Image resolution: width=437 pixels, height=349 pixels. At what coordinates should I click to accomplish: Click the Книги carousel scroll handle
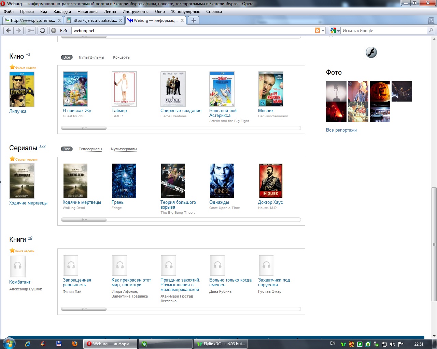click(x=84, y=309)
